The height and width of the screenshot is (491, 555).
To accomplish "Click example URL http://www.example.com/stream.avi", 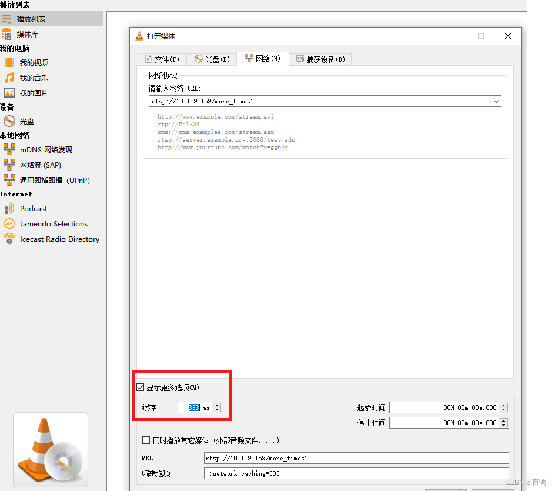I will (x=215, y=116).
